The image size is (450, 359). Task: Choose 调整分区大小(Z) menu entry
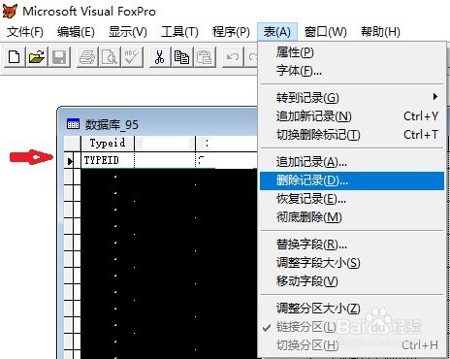(x=352, y=309)
